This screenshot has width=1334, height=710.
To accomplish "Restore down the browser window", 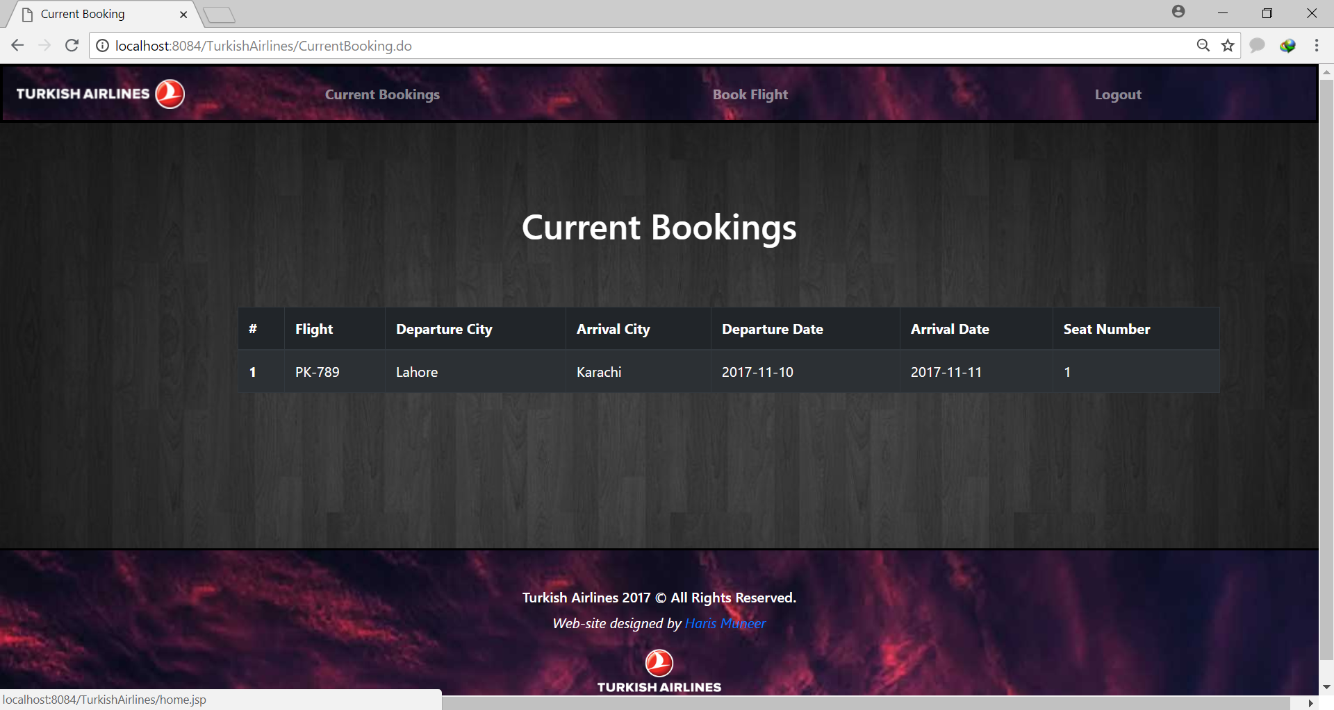I will pyautogui.click(x=1267, y=13).
